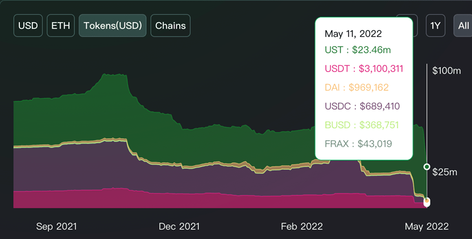
Task: Select USDT $3,100,311 tooltip entry
Action: coord(363,69)
